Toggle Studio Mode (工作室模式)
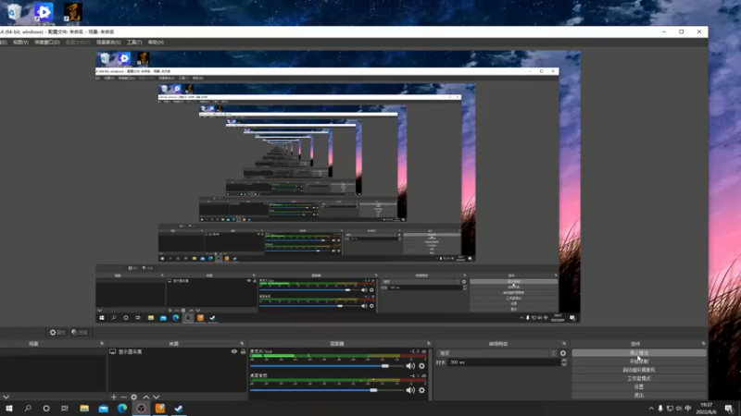Viewport: 741px width, 416px height. coord(639,378)
